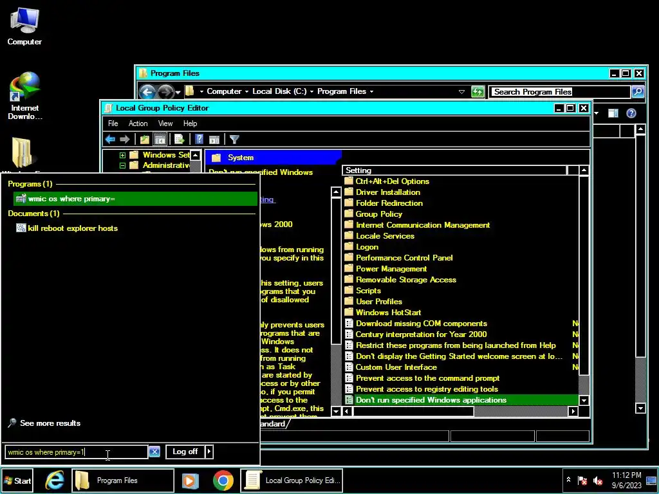Expand the Local Disk (C:) breadcrumb arrow
The image size is (659, 494).
312,91
